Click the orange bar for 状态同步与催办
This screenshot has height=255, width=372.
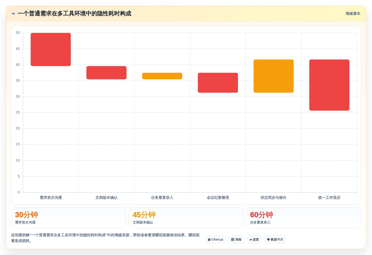coord(273,76)
